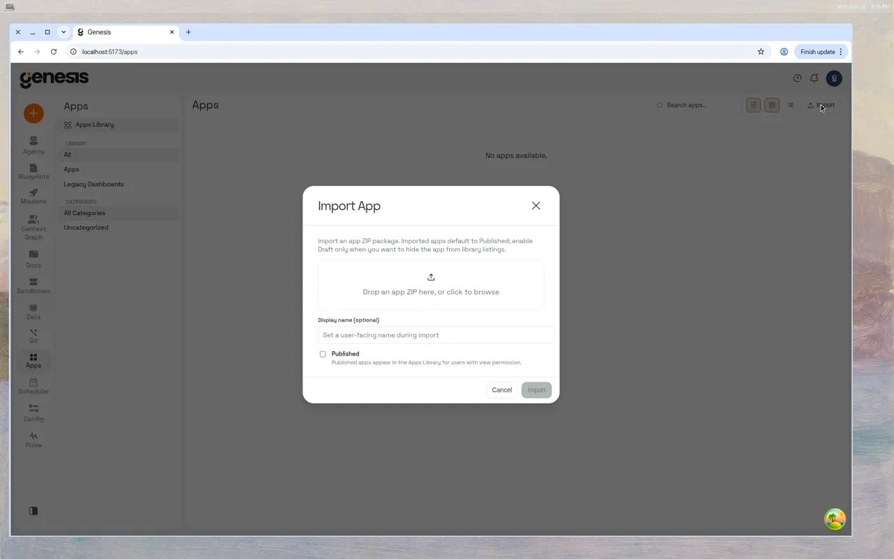Open the Scheduler section
Image resolution: width=894 pixels, height=559 pixels.
[34, 386]
